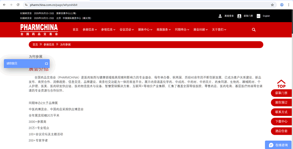This screenshot has width=293, height=149.
Task: Bookmark this page with the star icon
Action: pos(272,5)
